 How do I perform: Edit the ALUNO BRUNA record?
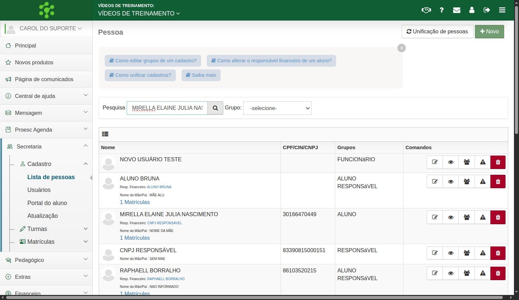tap(435, 181)
